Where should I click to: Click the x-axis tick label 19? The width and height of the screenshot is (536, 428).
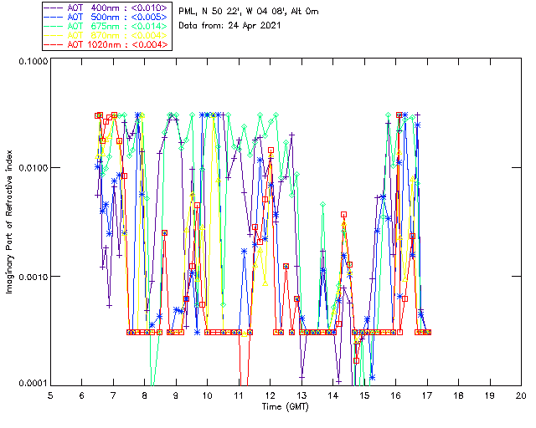(490, 395)
